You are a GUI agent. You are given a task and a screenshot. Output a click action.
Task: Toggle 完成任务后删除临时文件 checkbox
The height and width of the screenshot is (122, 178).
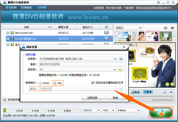[93, 83]
